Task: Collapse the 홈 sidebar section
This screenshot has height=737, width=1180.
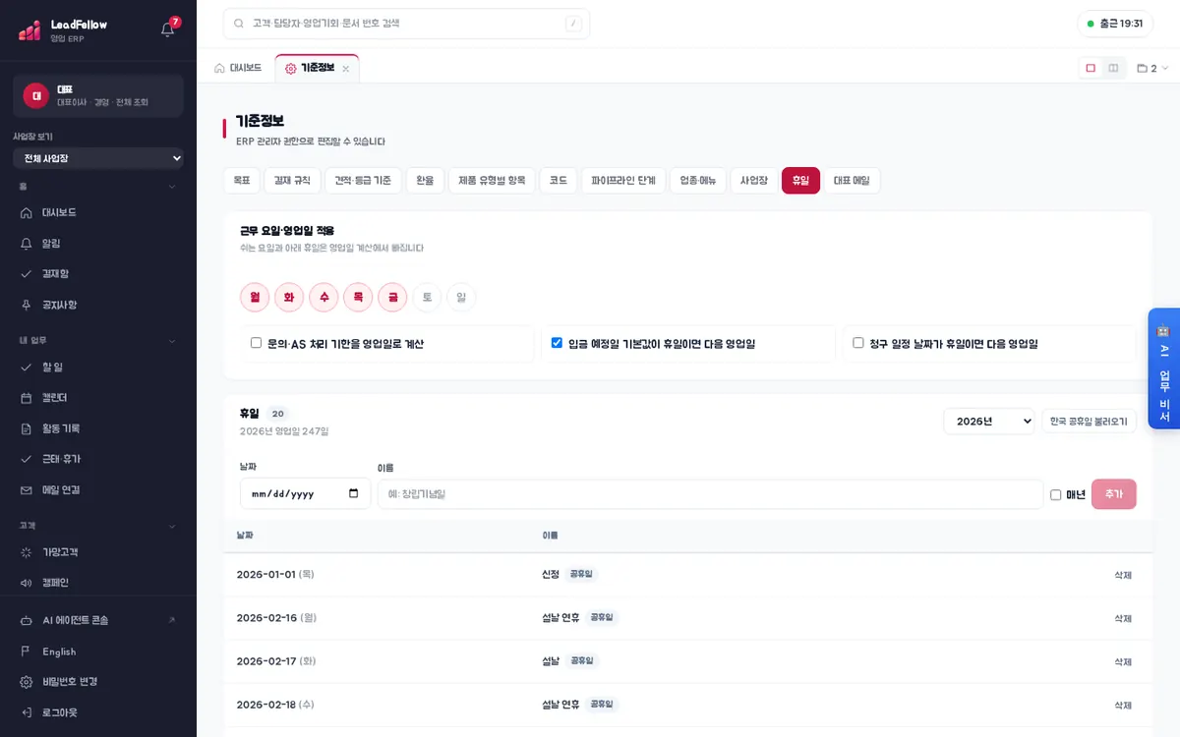Action: 172,186
